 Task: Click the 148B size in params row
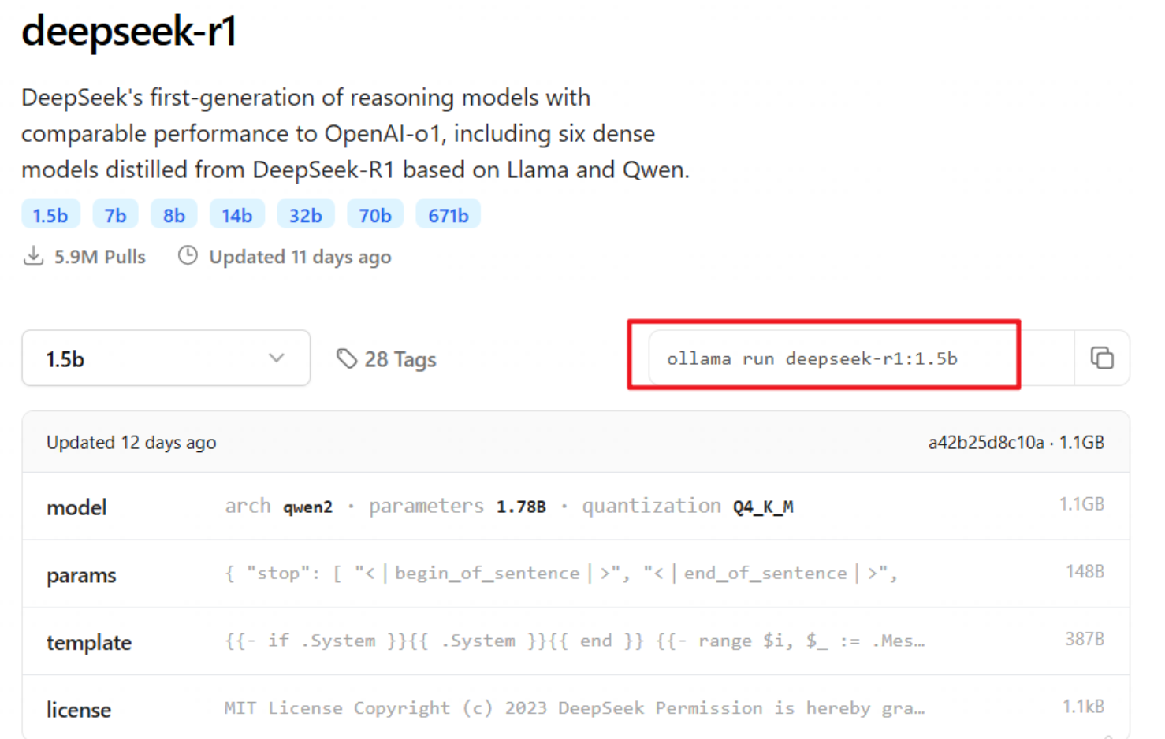pos(1085,572)
